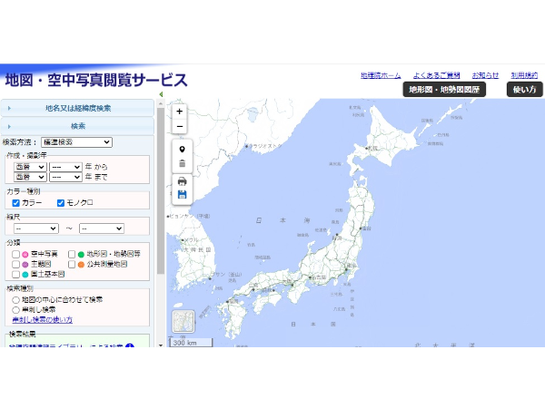Open the end era 西暦 dropdown
Viewport: 545px width, 408px height.
pos(30,177)
